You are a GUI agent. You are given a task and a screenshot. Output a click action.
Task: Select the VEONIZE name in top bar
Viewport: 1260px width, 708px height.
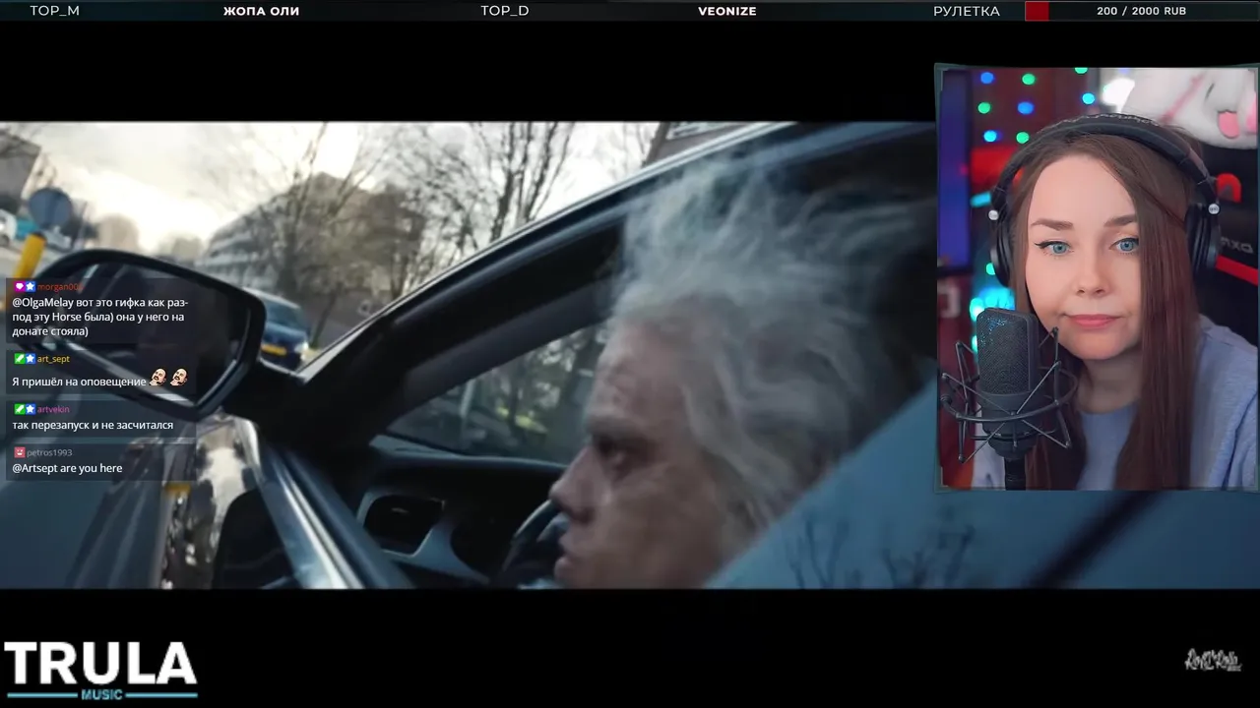pos(727,11)
